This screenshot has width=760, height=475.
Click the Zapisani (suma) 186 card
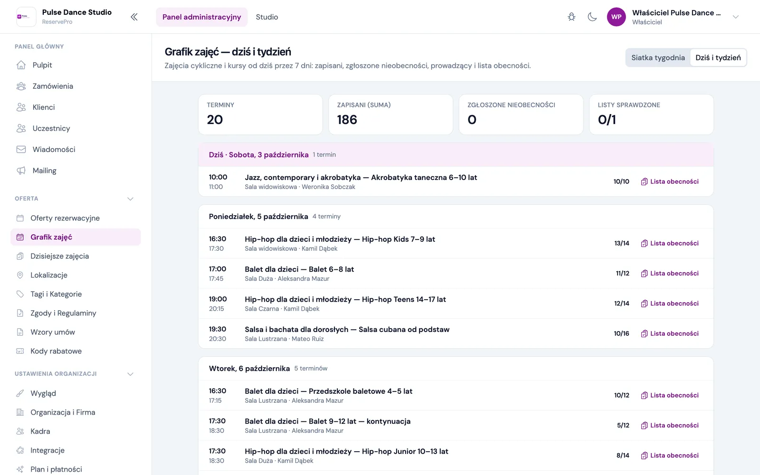coord(390,114)
